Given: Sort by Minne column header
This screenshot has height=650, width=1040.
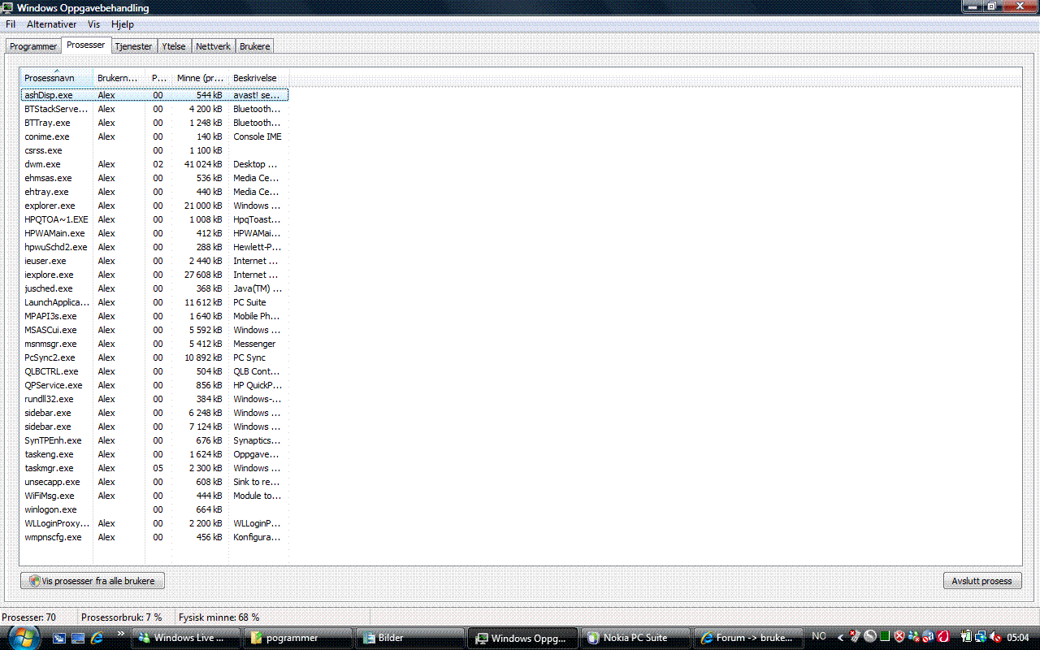Looking at the screenshot, I should [201, 78].
